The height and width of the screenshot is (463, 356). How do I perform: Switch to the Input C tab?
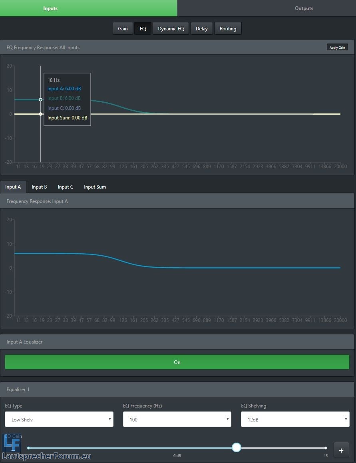(x=65, y=187)
